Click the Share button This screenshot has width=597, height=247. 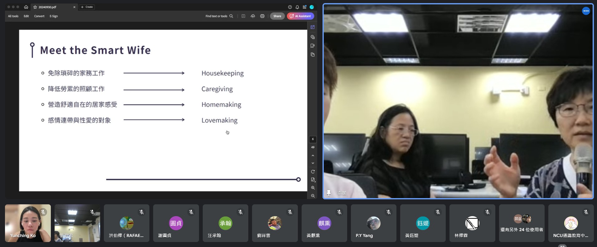click(x=277, y=16)
